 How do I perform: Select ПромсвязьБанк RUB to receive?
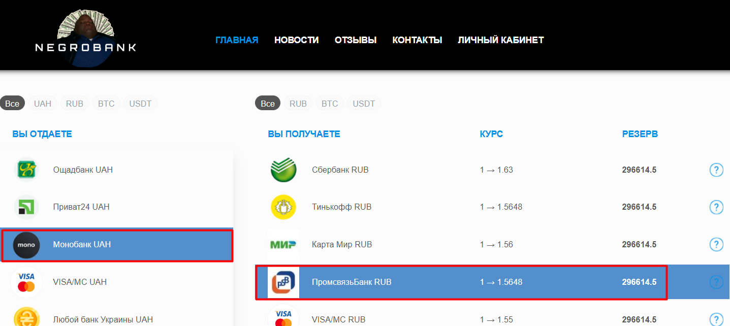click(492, 282)
